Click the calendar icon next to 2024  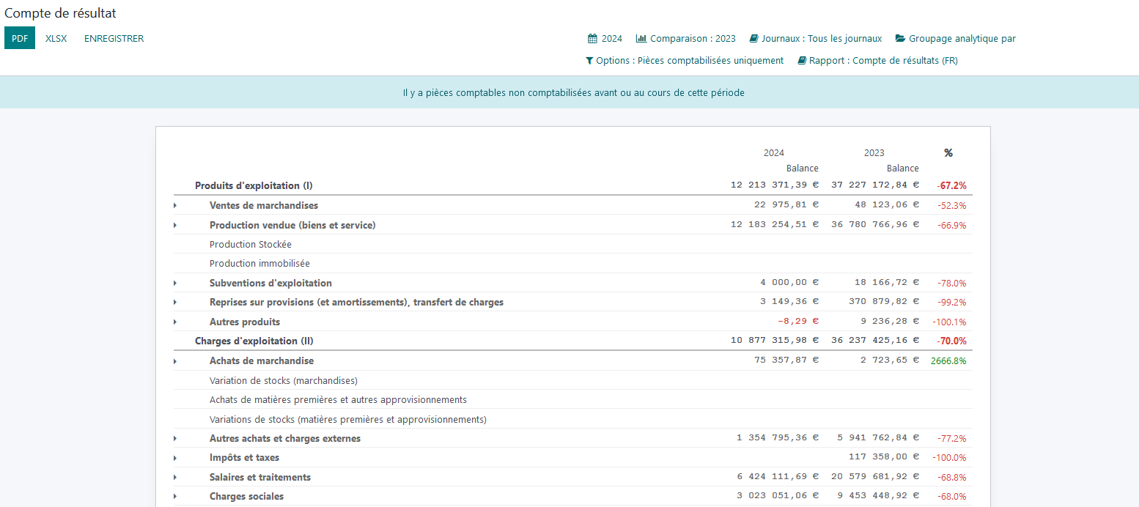pyautogui.click(x=593, y=39)
